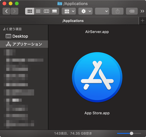
Task: Go back with the left chevron button
Action: 6,11
